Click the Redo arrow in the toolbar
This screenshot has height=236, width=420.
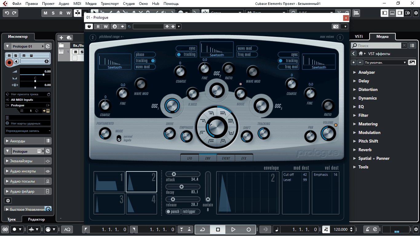[x=14, y=13]
